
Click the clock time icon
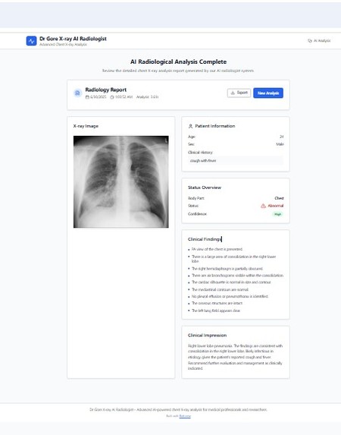pos(112,97)
